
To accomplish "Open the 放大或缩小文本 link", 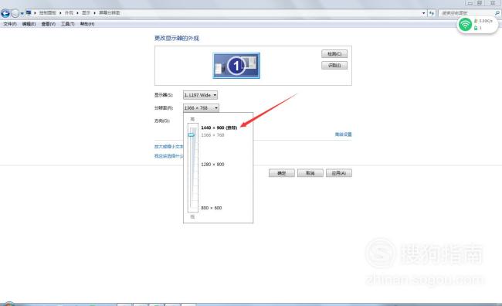I will click(x=169, y=146).
